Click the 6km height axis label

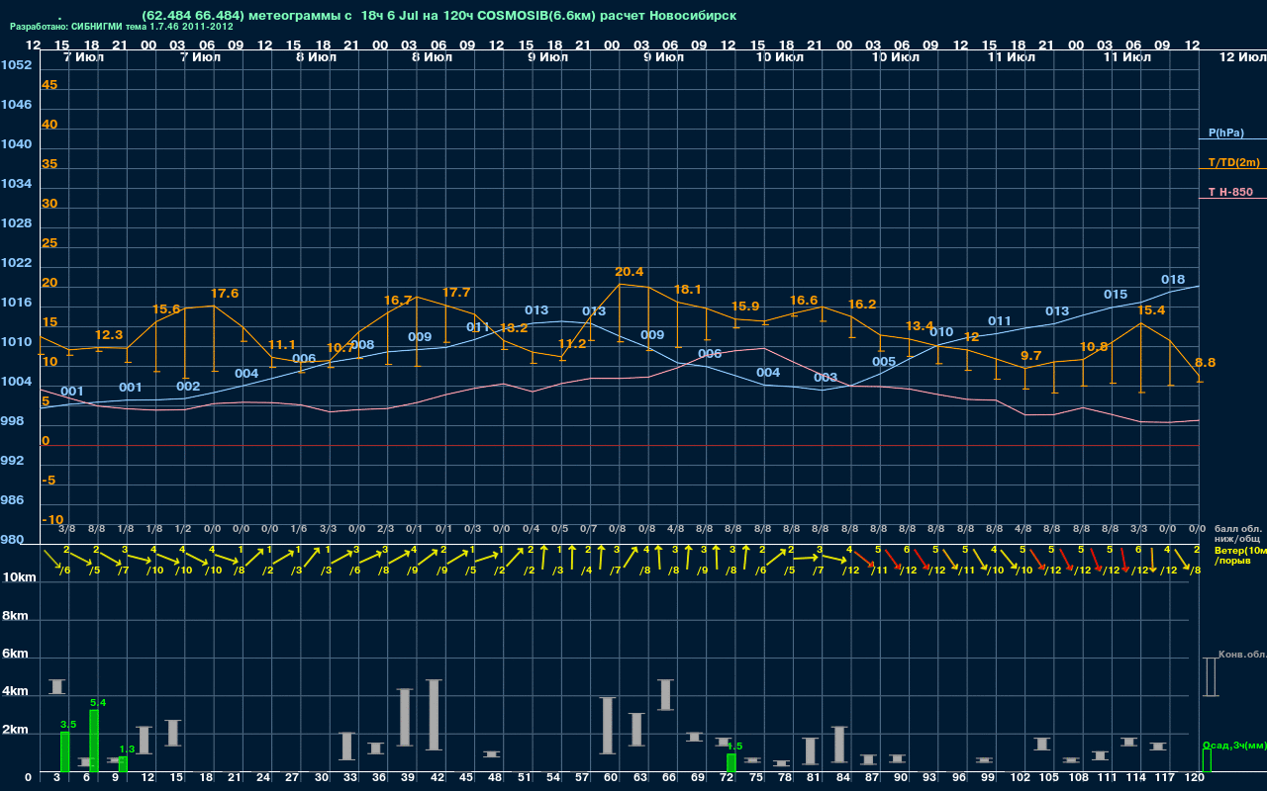[14, 655]
